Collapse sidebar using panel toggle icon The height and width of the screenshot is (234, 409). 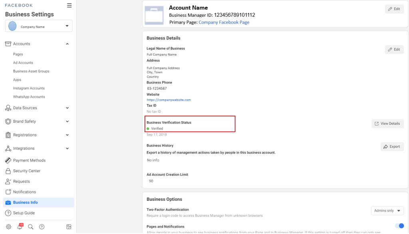click(69, 227)
